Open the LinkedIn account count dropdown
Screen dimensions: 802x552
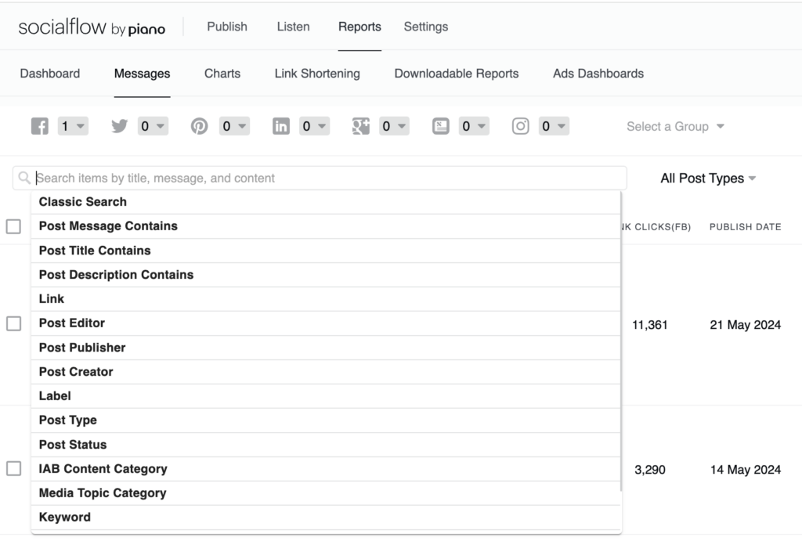pyautogui.click(x=314, y=126)
